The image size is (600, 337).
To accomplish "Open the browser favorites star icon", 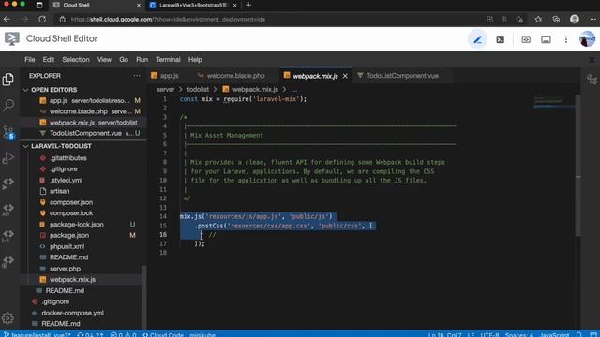I will click(538, 19).
